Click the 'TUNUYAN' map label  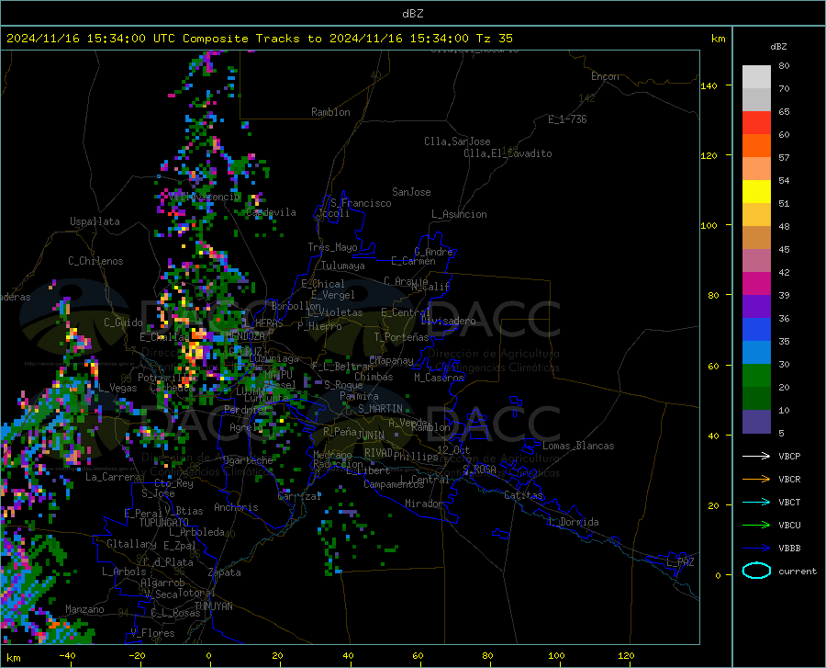(x=213, y=606)
